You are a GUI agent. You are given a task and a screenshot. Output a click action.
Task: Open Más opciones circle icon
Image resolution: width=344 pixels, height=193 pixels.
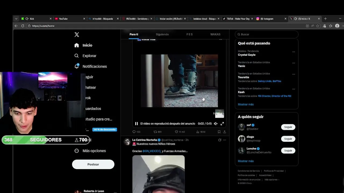click(77, 151)
